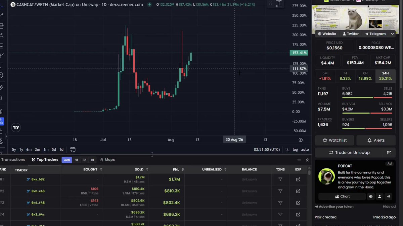Click the top traders table scrollbar
Viewport: 403px width, 226px height.
tap(309, 172)
